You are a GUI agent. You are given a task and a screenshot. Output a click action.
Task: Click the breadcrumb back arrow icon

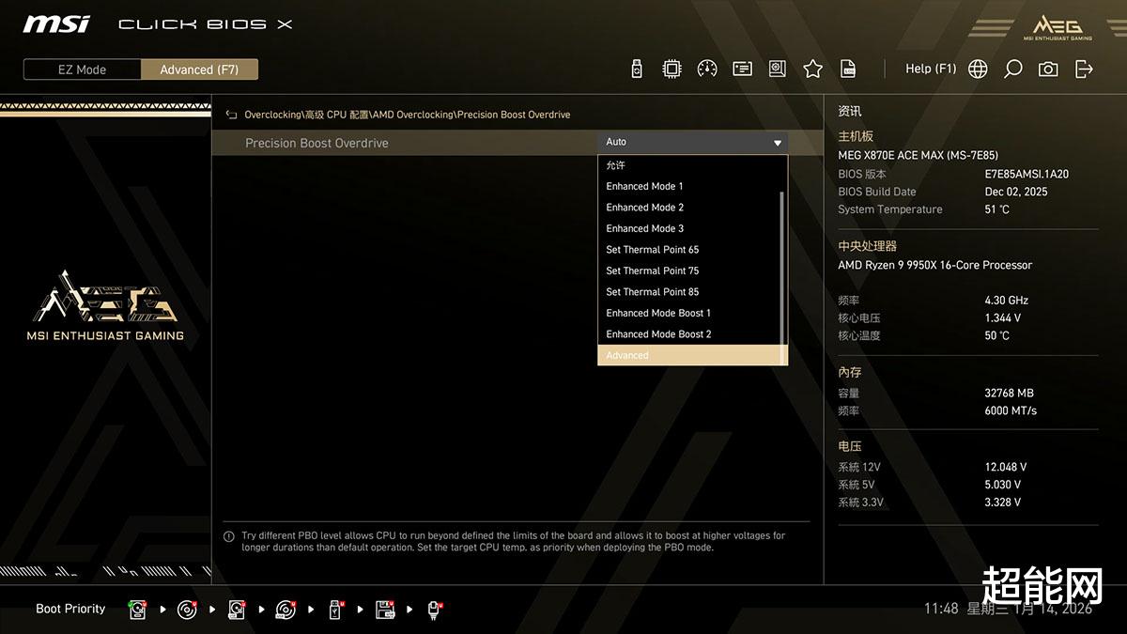point(232,115)
